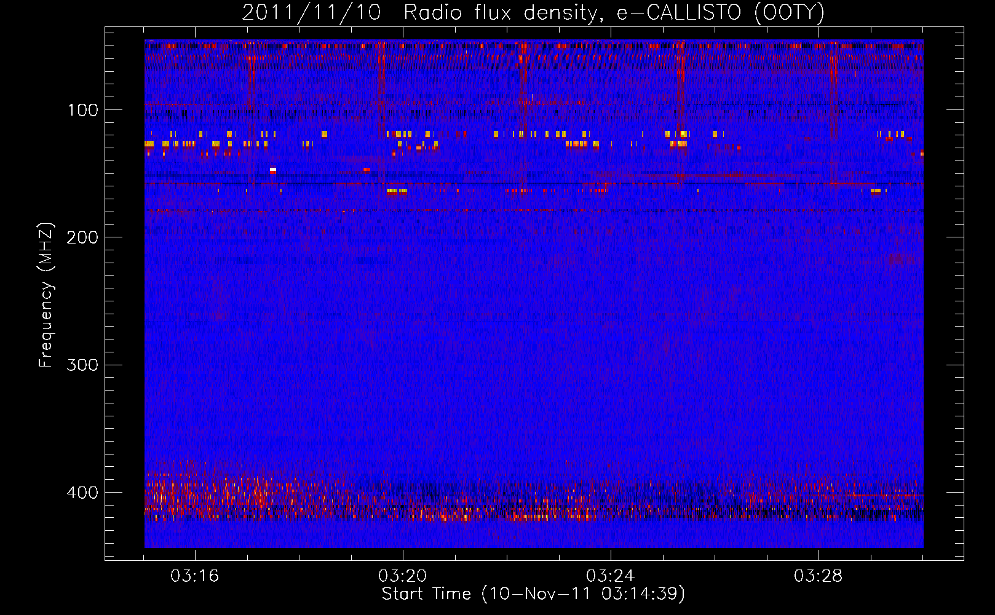Click the 03:24 time tick label

click(611, 576)
